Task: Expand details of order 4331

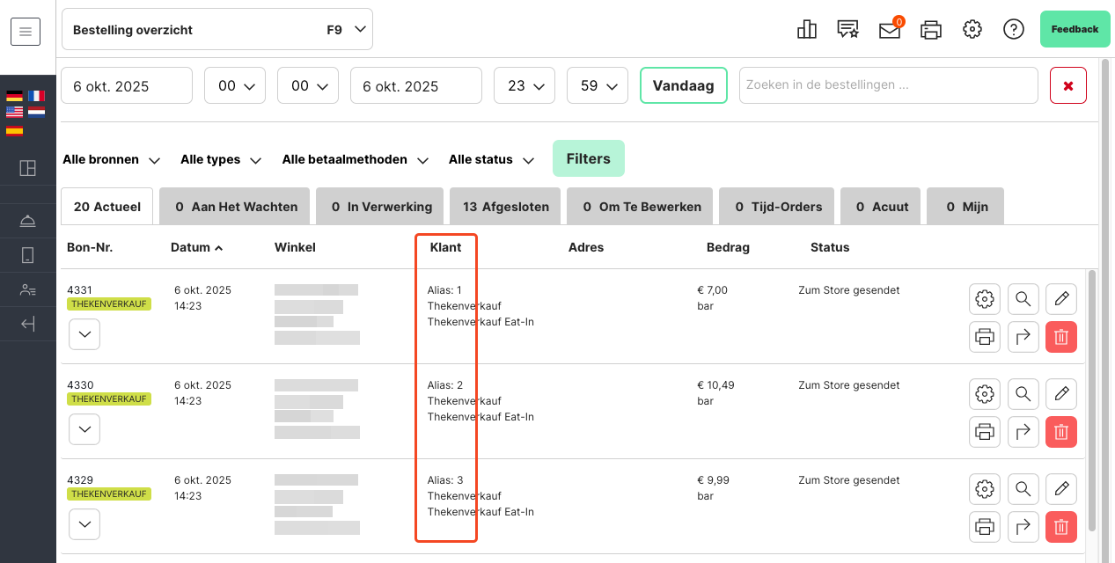Action: pyautogui.click(x=84, y=334)
